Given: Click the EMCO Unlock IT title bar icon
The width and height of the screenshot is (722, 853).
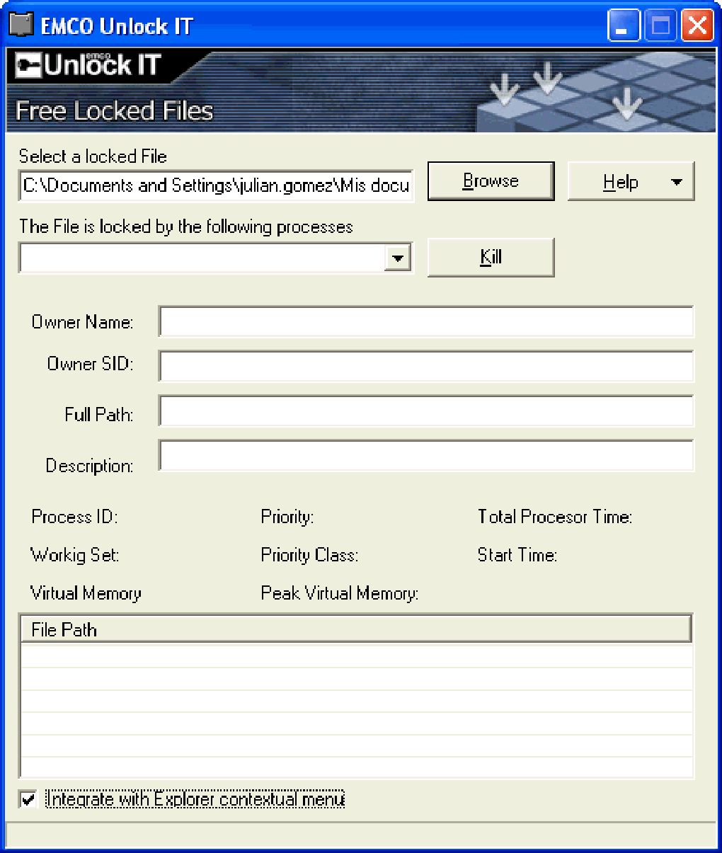Looking at the screenshot, I should [x=21, y=25].
